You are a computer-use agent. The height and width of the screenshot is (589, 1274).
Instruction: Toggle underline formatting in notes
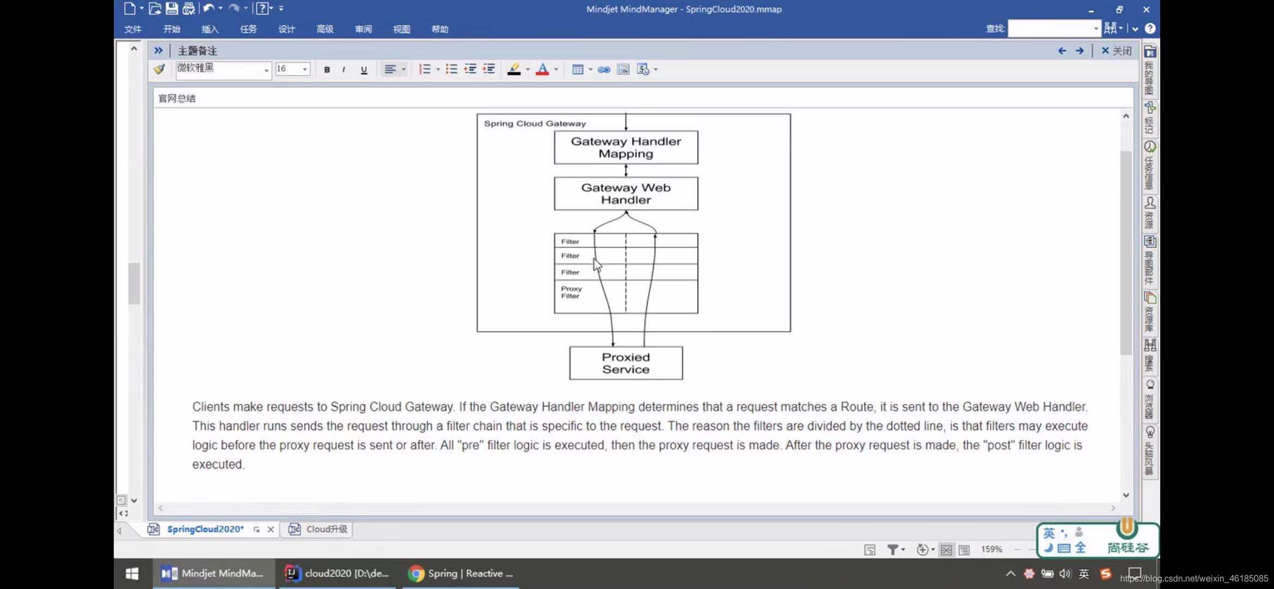[x=364, y=70]
